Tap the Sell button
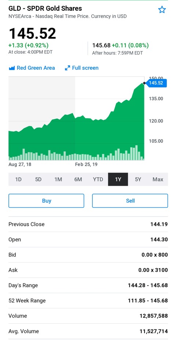Viewport: 176px width, 340px height. pos(130,201)
